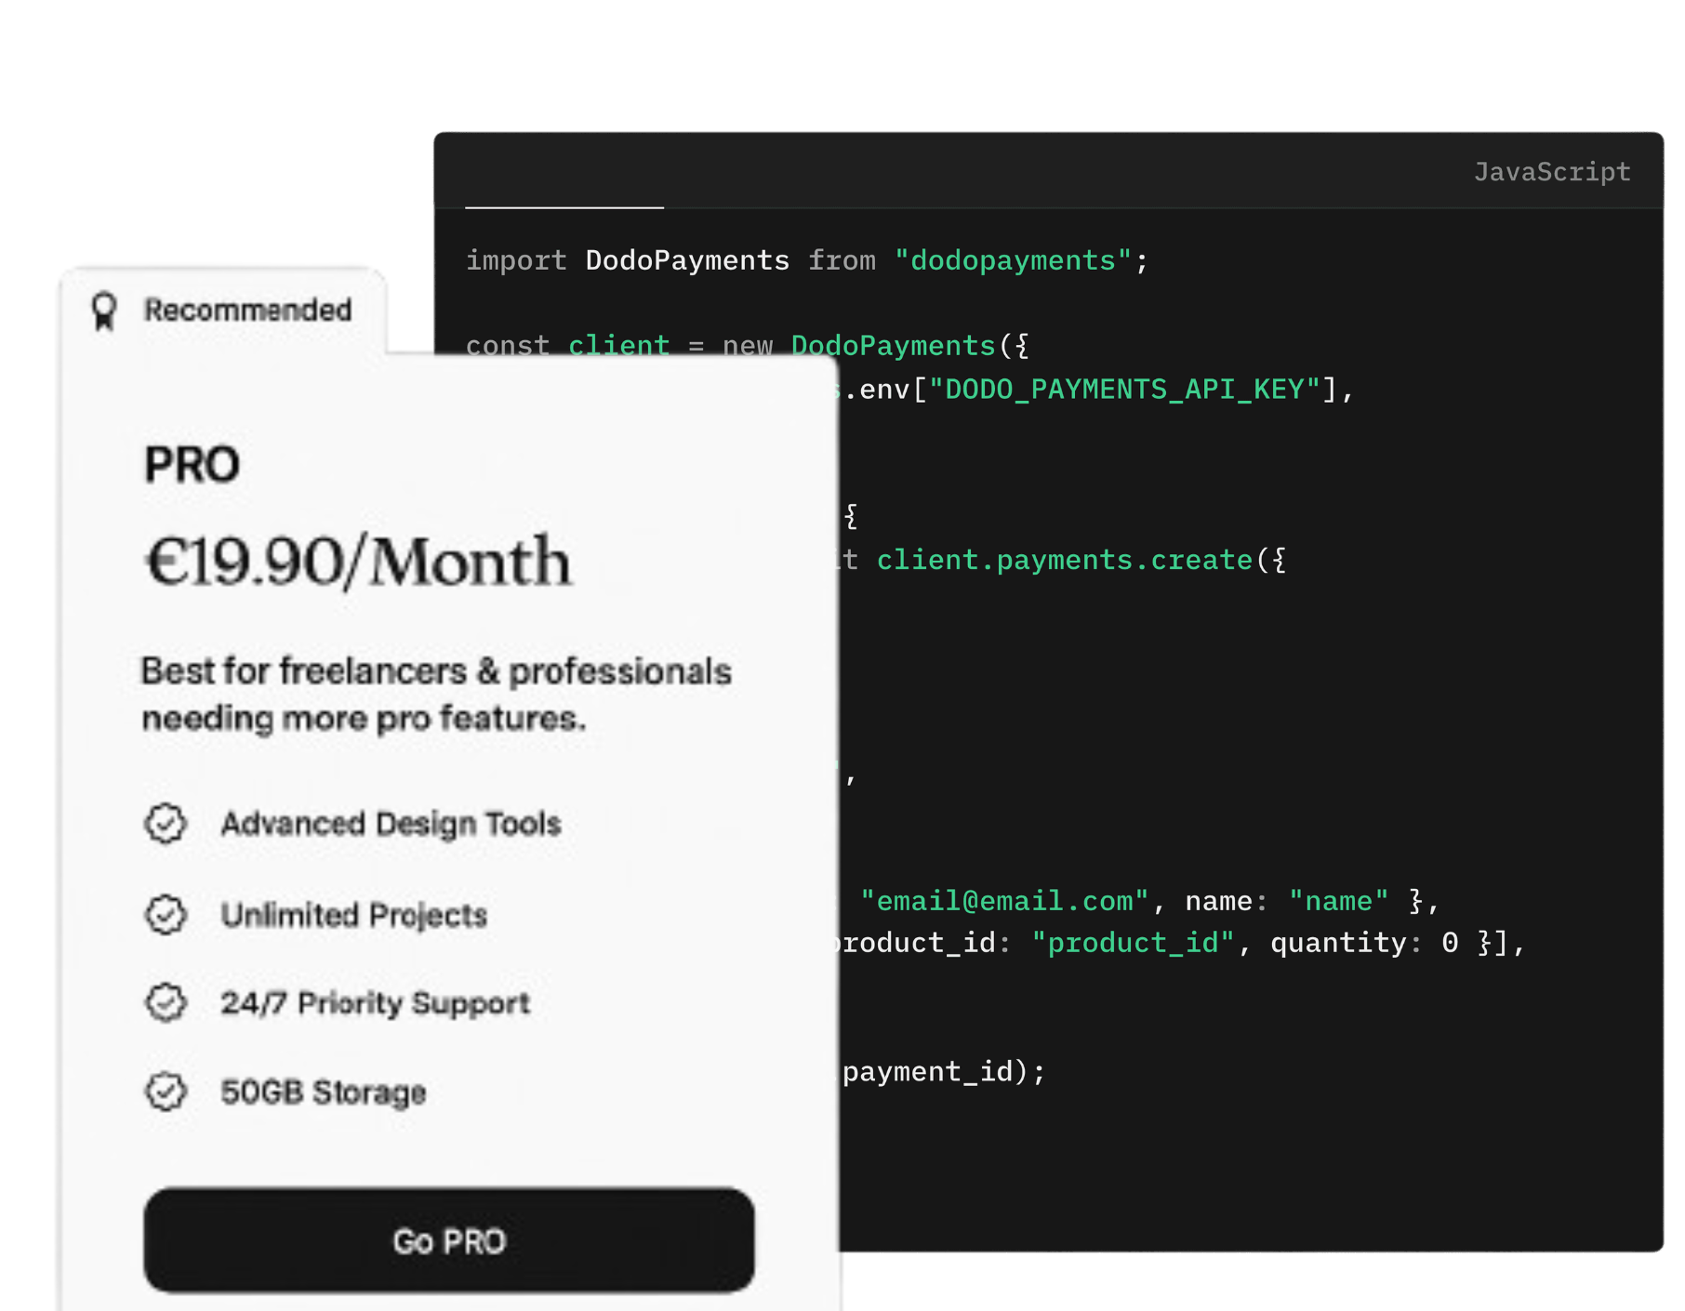Select the JavaScript language label

(x=1552, y=172)
